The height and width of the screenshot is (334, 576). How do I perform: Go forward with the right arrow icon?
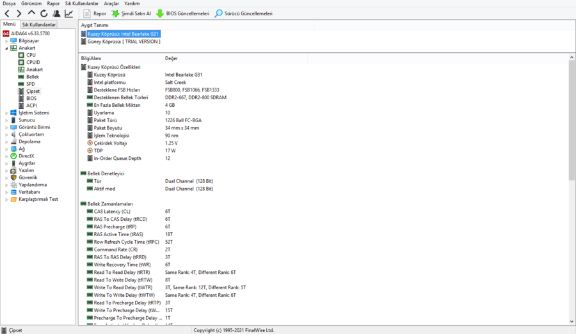[x=19, y=13]
